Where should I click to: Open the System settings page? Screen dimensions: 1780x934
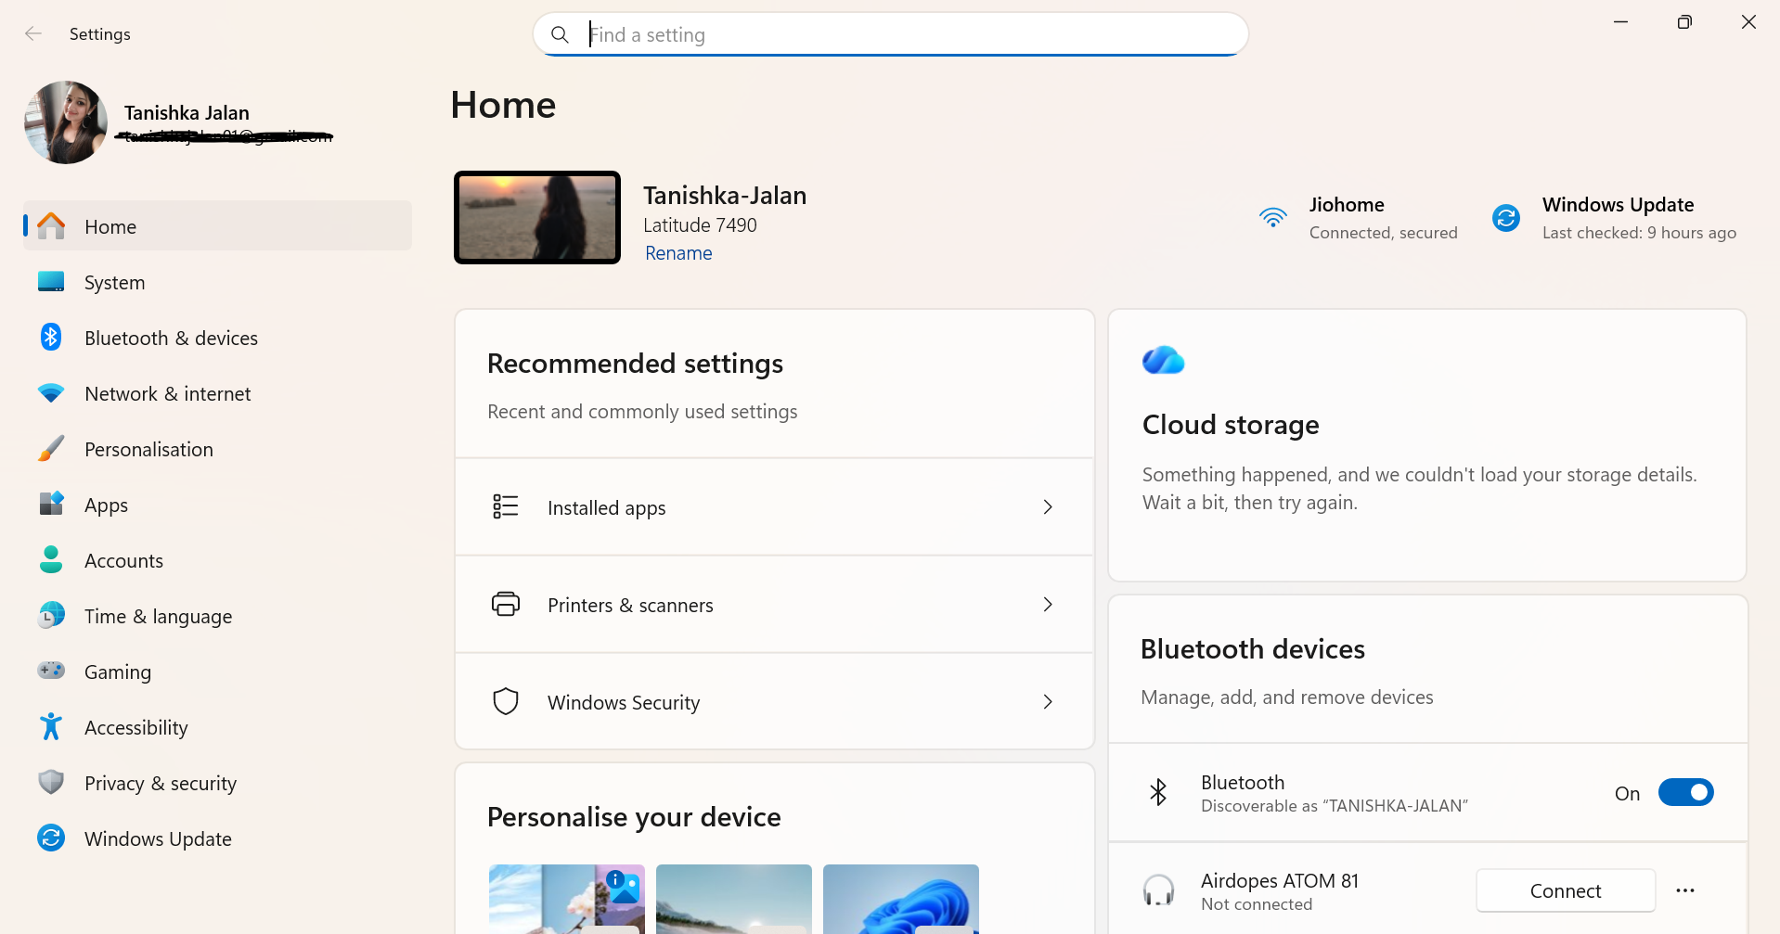point(217,282)
